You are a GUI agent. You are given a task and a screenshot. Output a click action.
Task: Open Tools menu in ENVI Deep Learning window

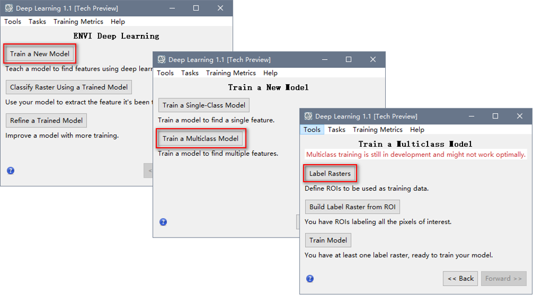(12, 21)
